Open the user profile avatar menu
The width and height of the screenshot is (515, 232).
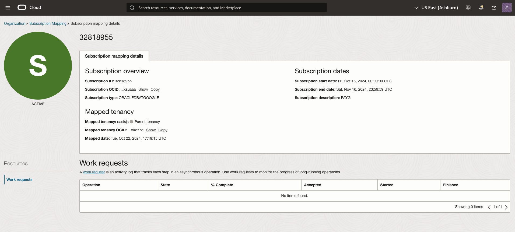click(507, 8)
